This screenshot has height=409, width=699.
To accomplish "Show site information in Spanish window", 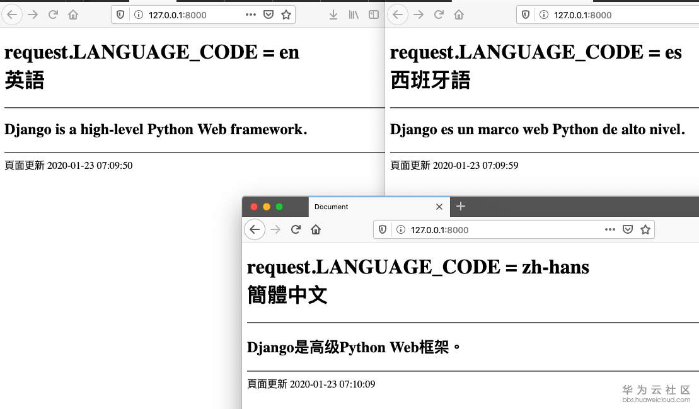I will 544,14.
